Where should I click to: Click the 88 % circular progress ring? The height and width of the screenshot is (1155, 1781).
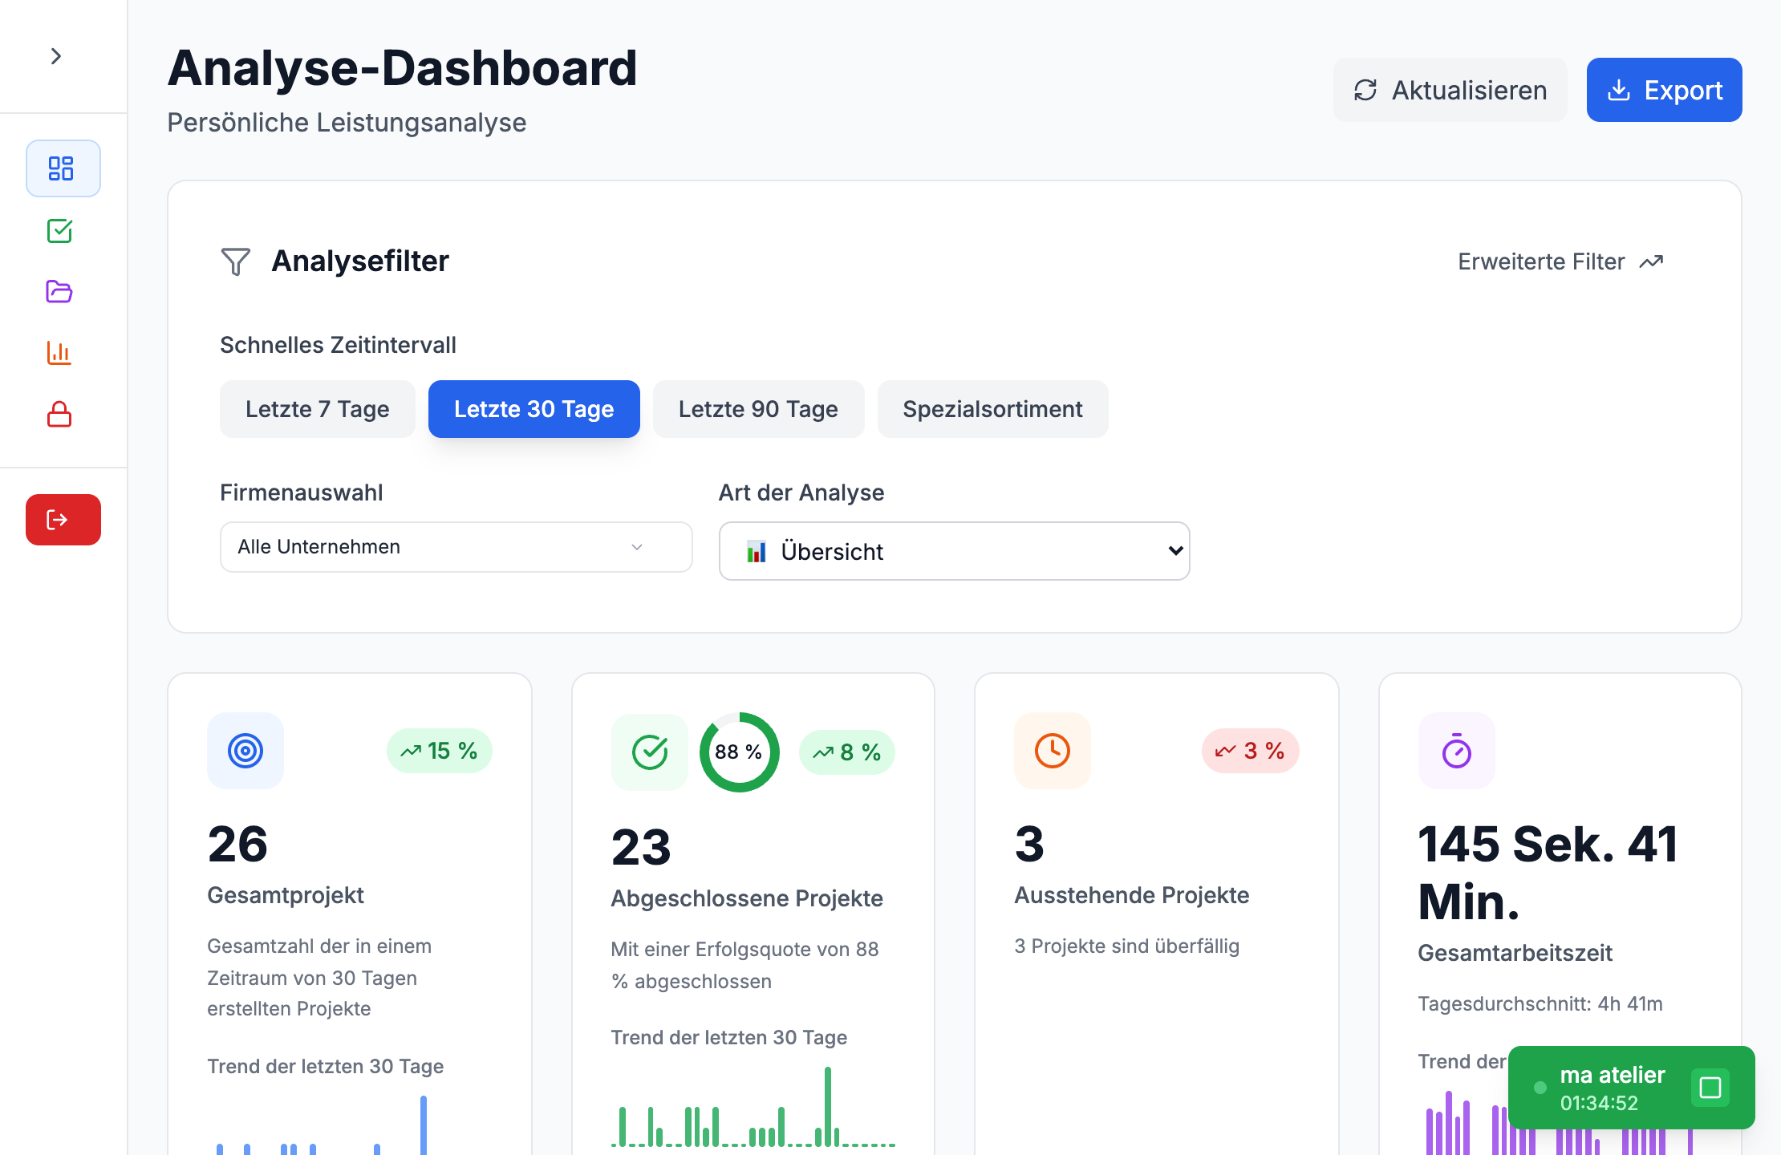point(739,752)
